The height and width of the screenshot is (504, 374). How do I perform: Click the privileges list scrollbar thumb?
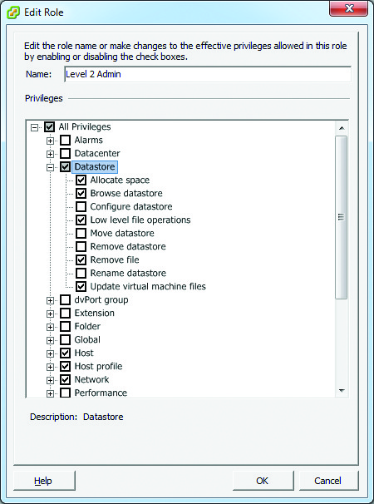point(342,217)
